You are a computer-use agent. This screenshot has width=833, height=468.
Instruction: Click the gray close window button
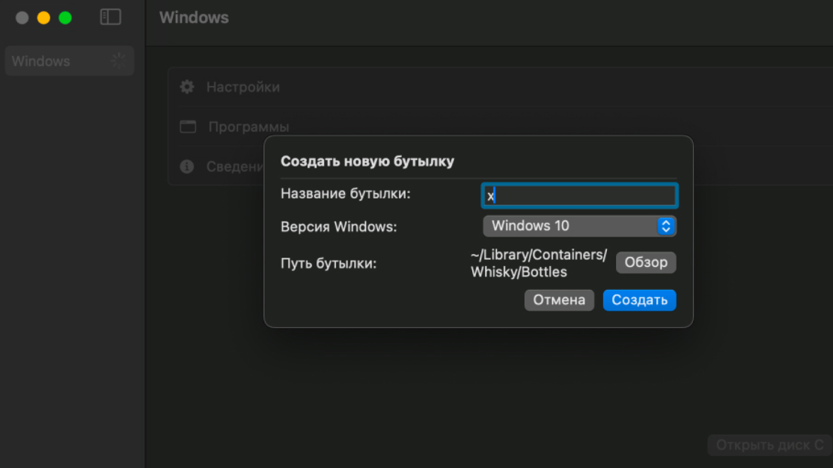(22, 18)
